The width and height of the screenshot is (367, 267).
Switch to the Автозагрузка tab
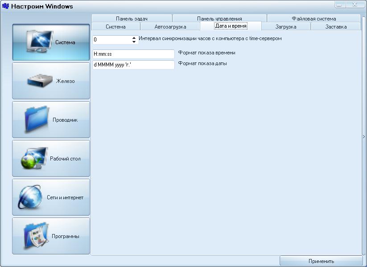coord(170,26)
